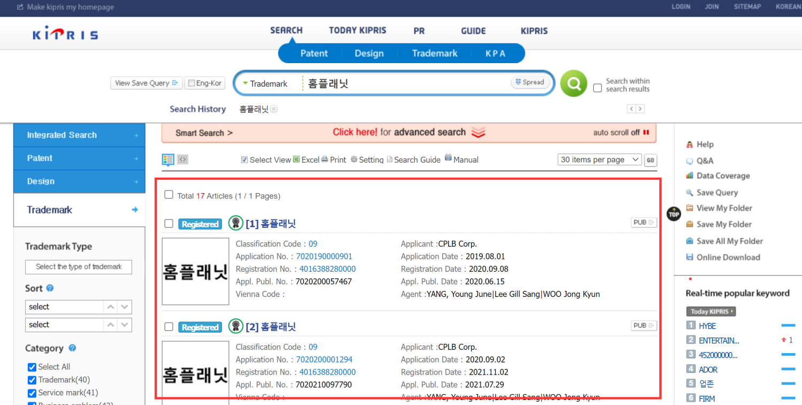802x405 pixels.
Task: Remove 홈플래닛 from the search history
Action: 274,109
